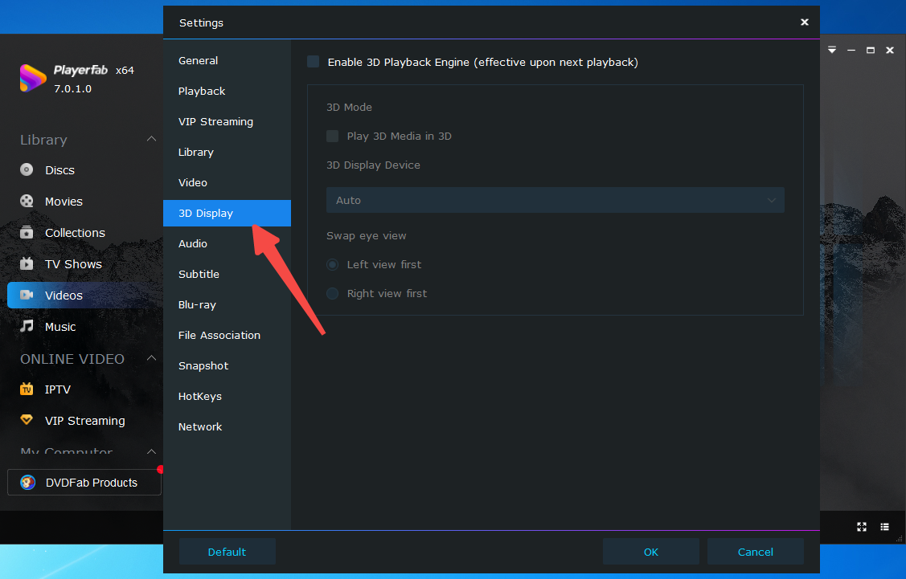Switch to Blu-ray settings
The width and height of the screenshot is (906, 579).
coord(227,305)
